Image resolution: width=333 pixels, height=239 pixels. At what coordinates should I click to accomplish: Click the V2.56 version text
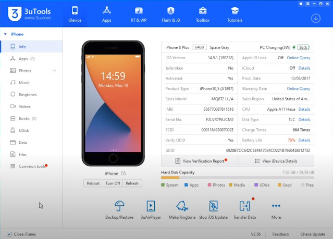point(256,234)
